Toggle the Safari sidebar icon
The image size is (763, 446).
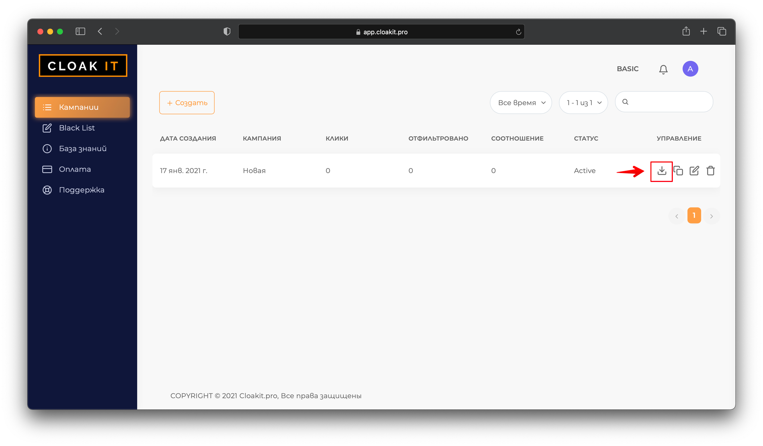pos(80,31)
